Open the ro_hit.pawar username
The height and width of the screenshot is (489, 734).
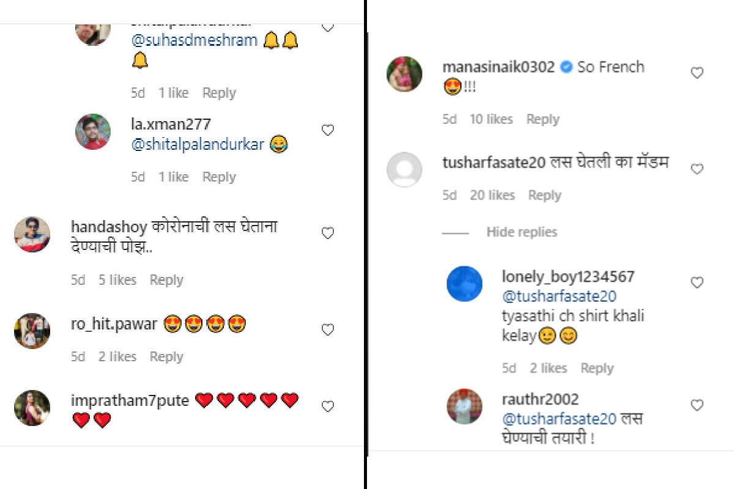114,324
